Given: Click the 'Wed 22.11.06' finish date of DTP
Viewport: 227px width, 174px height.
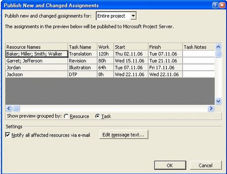Looking at the screenshot, I should (166, 74).
